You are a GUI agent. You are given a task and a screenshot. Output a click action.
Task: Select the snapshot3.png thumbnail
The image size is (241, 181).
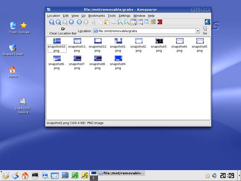coord(159,45)
